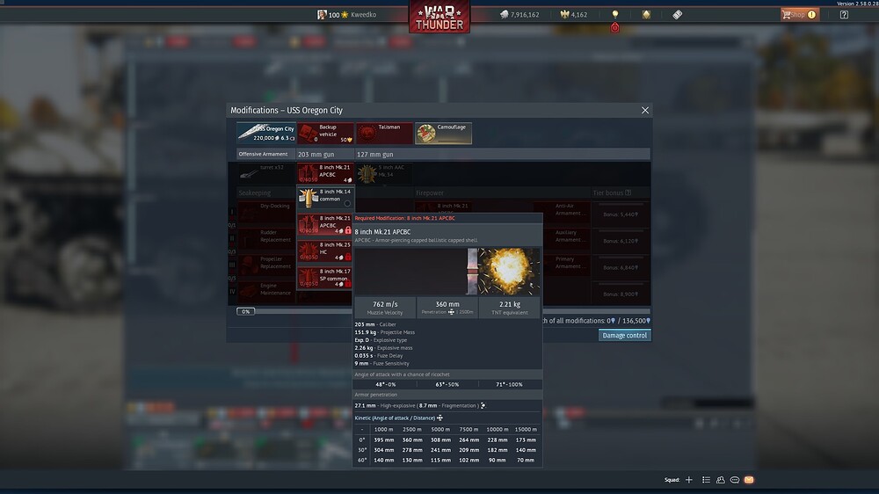Open the Camouflage option
Screen dimensions: 879x494
click(443, 133)
